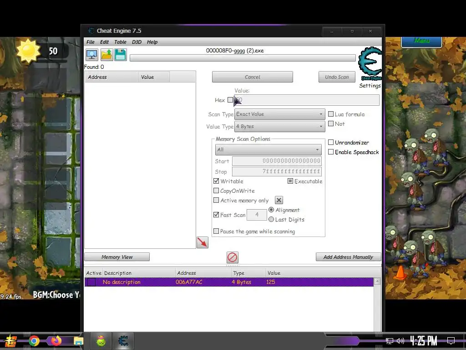Click the Undo Scan button
This screenshot has width=466, height=350.
(x=337, y=77)
